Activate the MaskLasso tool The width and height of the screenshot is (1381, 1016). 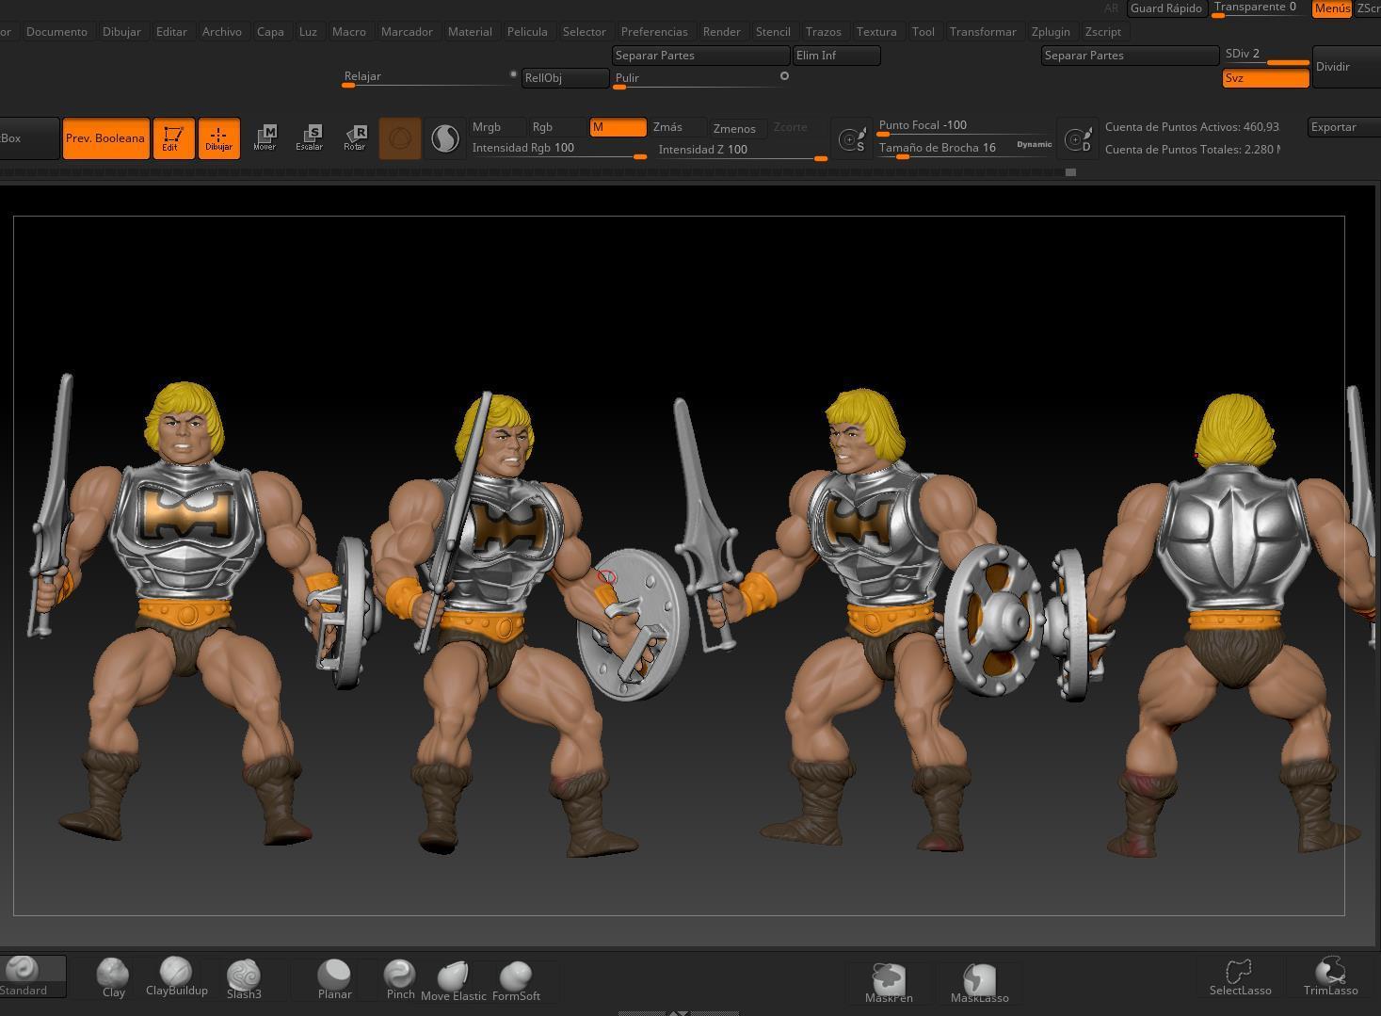(979, 983)
